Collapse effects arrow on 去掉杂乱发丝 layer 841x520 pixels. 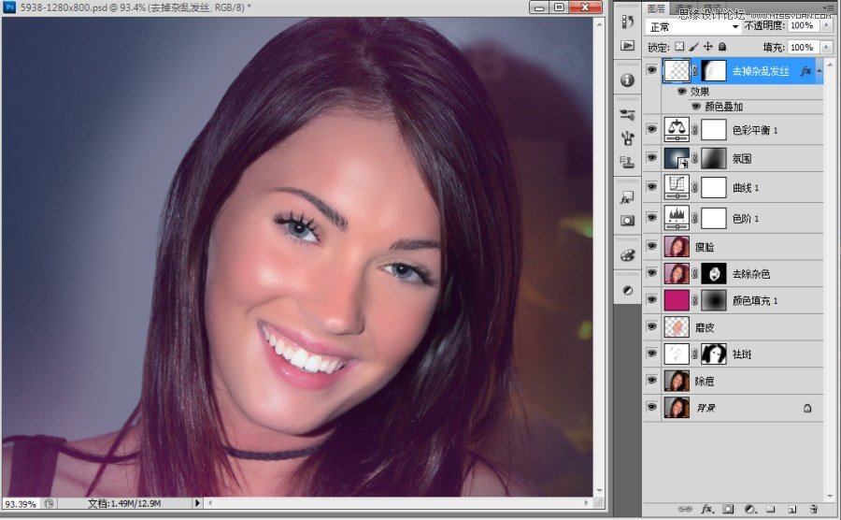coord(819,71)
